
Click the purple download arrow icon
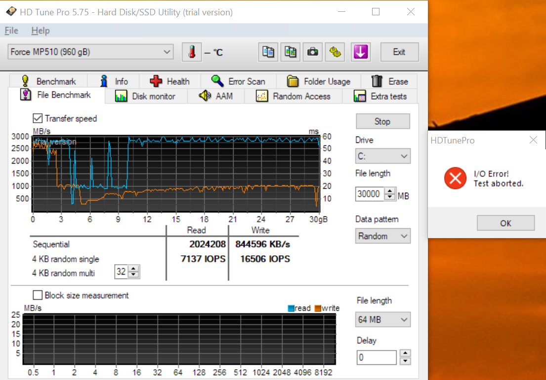pos(361,52)
